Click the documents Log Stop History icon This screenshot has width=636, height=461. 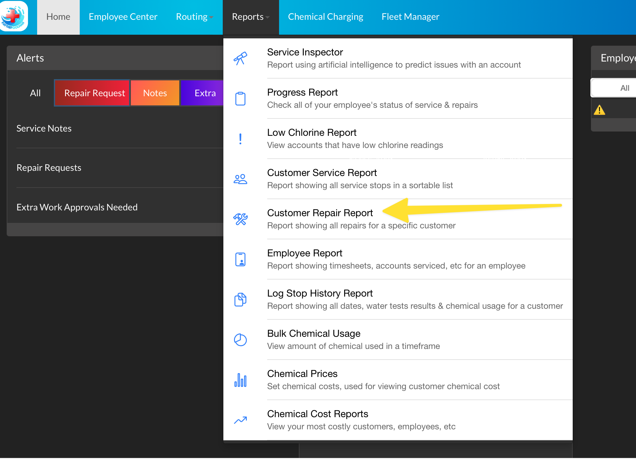point(240,300)
